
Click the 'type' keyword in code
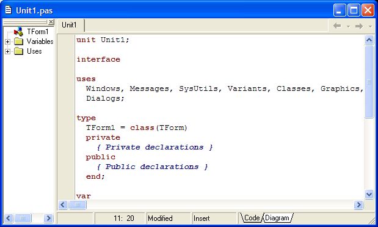point(86,118)
